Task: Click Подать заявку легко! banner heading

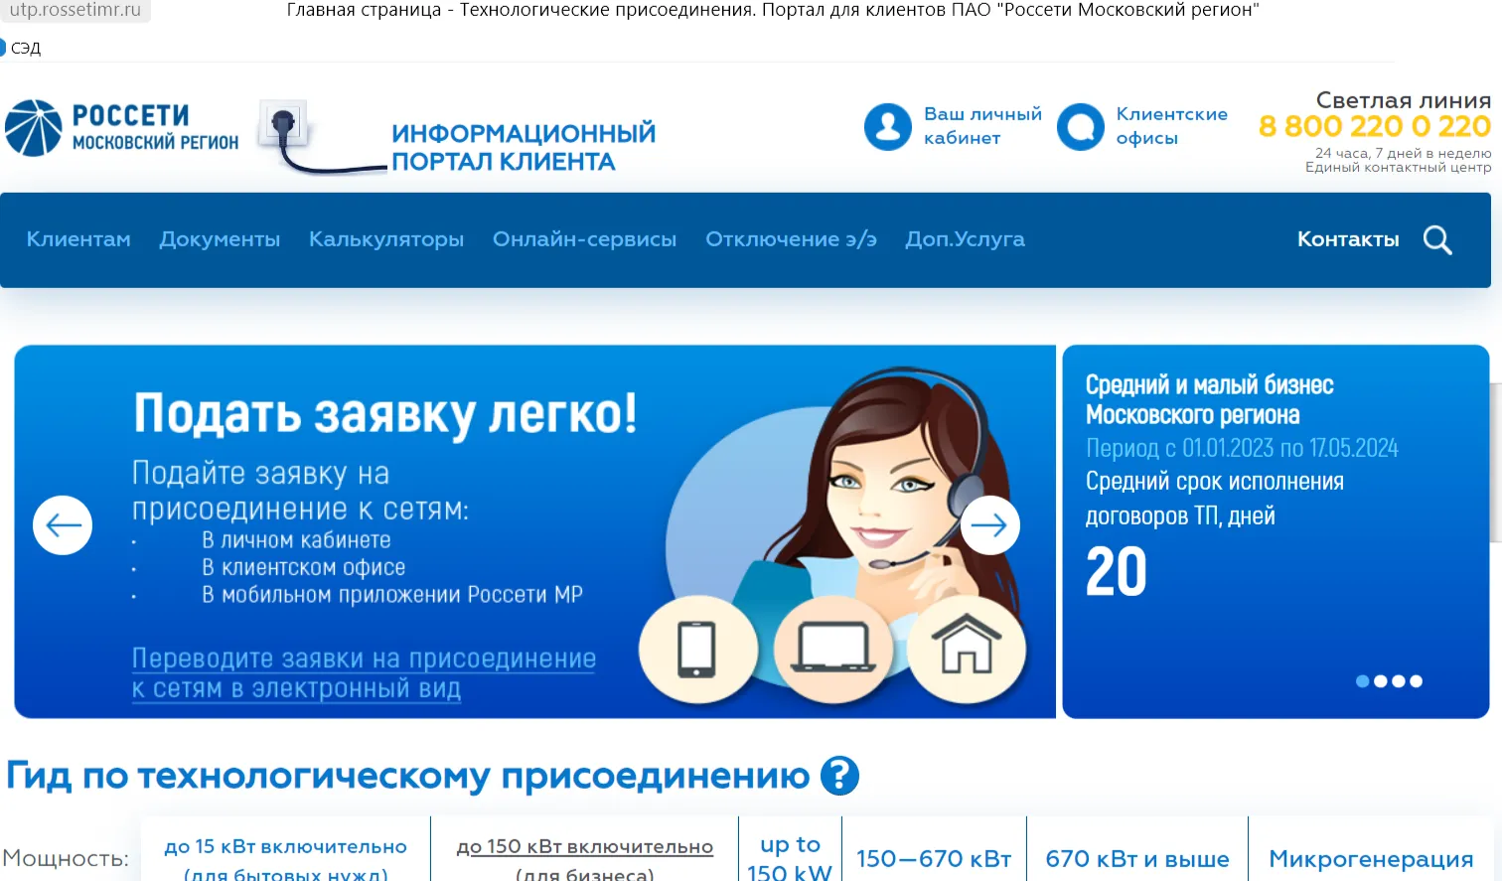Action: click(x=385, y=414)
